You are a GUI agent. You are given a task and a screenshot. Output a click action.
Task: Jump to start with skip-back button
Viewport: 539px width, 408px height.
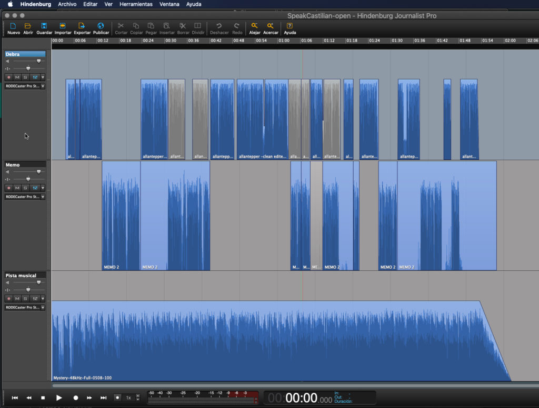[x=15, y=397]
